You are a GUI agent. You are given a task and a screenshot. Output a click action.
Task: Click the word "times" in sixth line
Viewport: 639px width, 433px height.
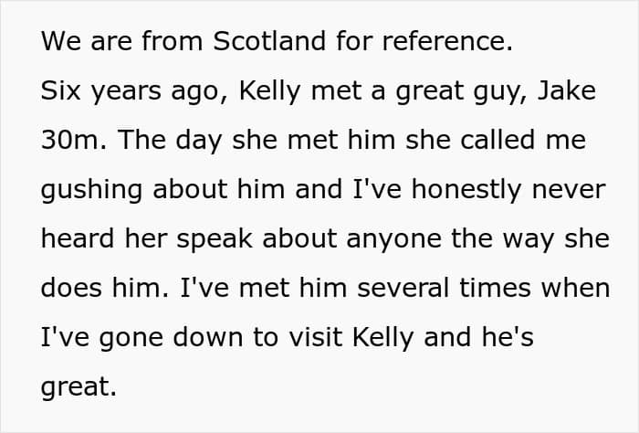tap(495, 288)
